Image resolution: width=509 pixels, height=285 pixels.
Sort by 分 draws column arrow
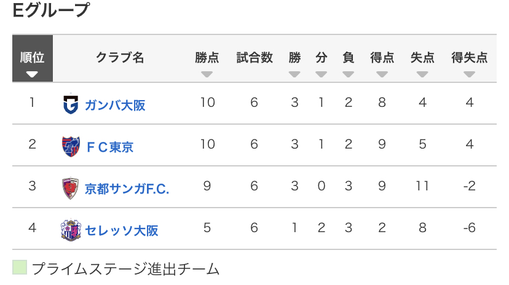pos(322,74)
